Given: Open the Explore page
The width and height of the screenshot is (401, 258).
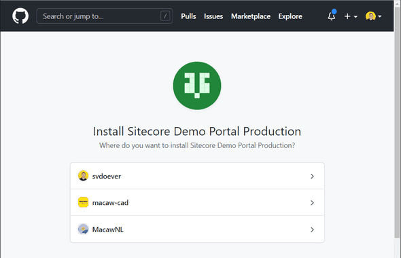Looking at the screenshot, I should 290,16.
